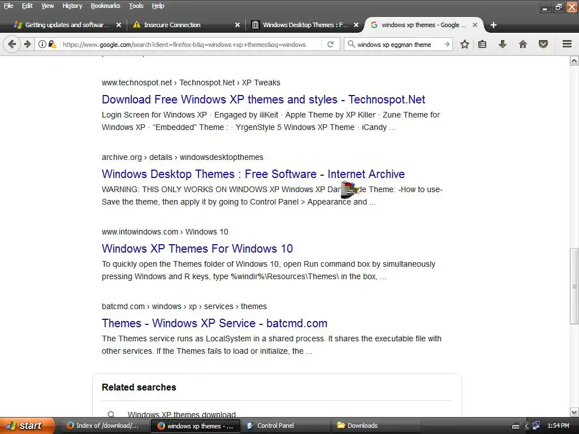Open Windows XP Themes For Windows 10 link
The image size is (579, 434).
coord(197,249)
